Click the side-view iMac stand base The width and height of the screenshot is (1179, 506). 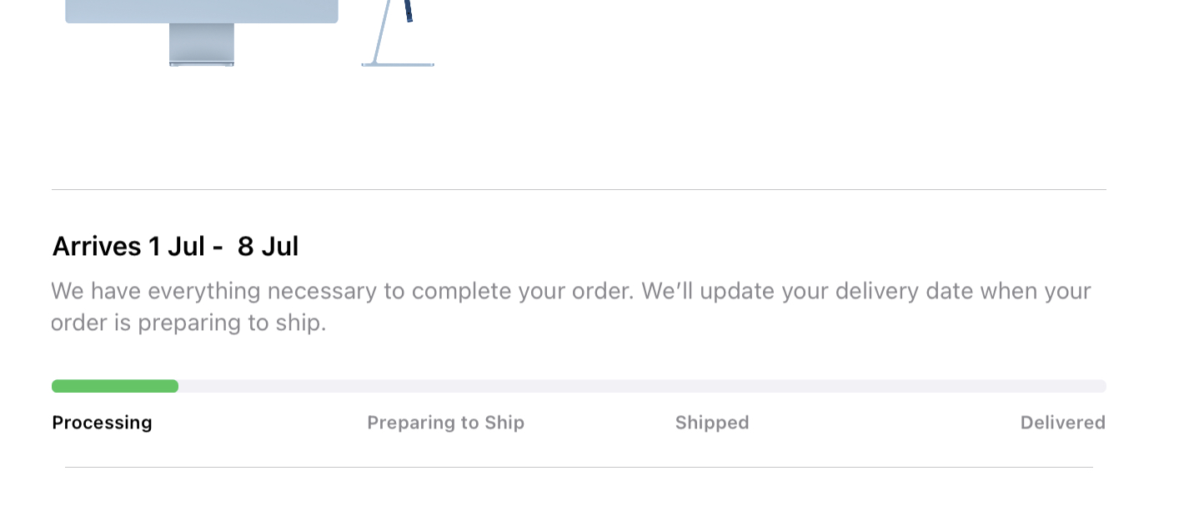[399, 63]
